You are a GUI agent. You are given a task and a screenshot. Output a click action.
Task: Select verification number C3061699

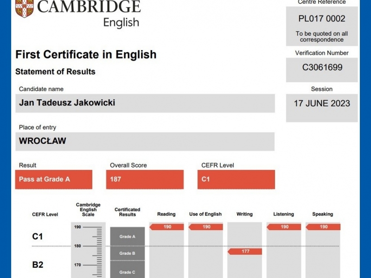[x=322, y=67]
